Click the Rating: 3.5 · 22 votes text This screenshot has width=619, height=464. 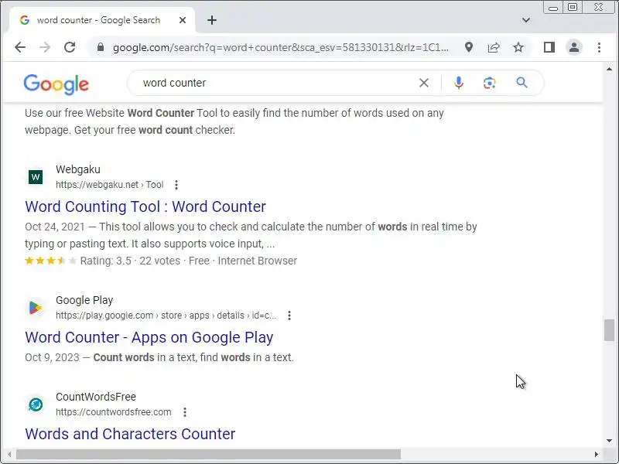(x=130, y=261)
